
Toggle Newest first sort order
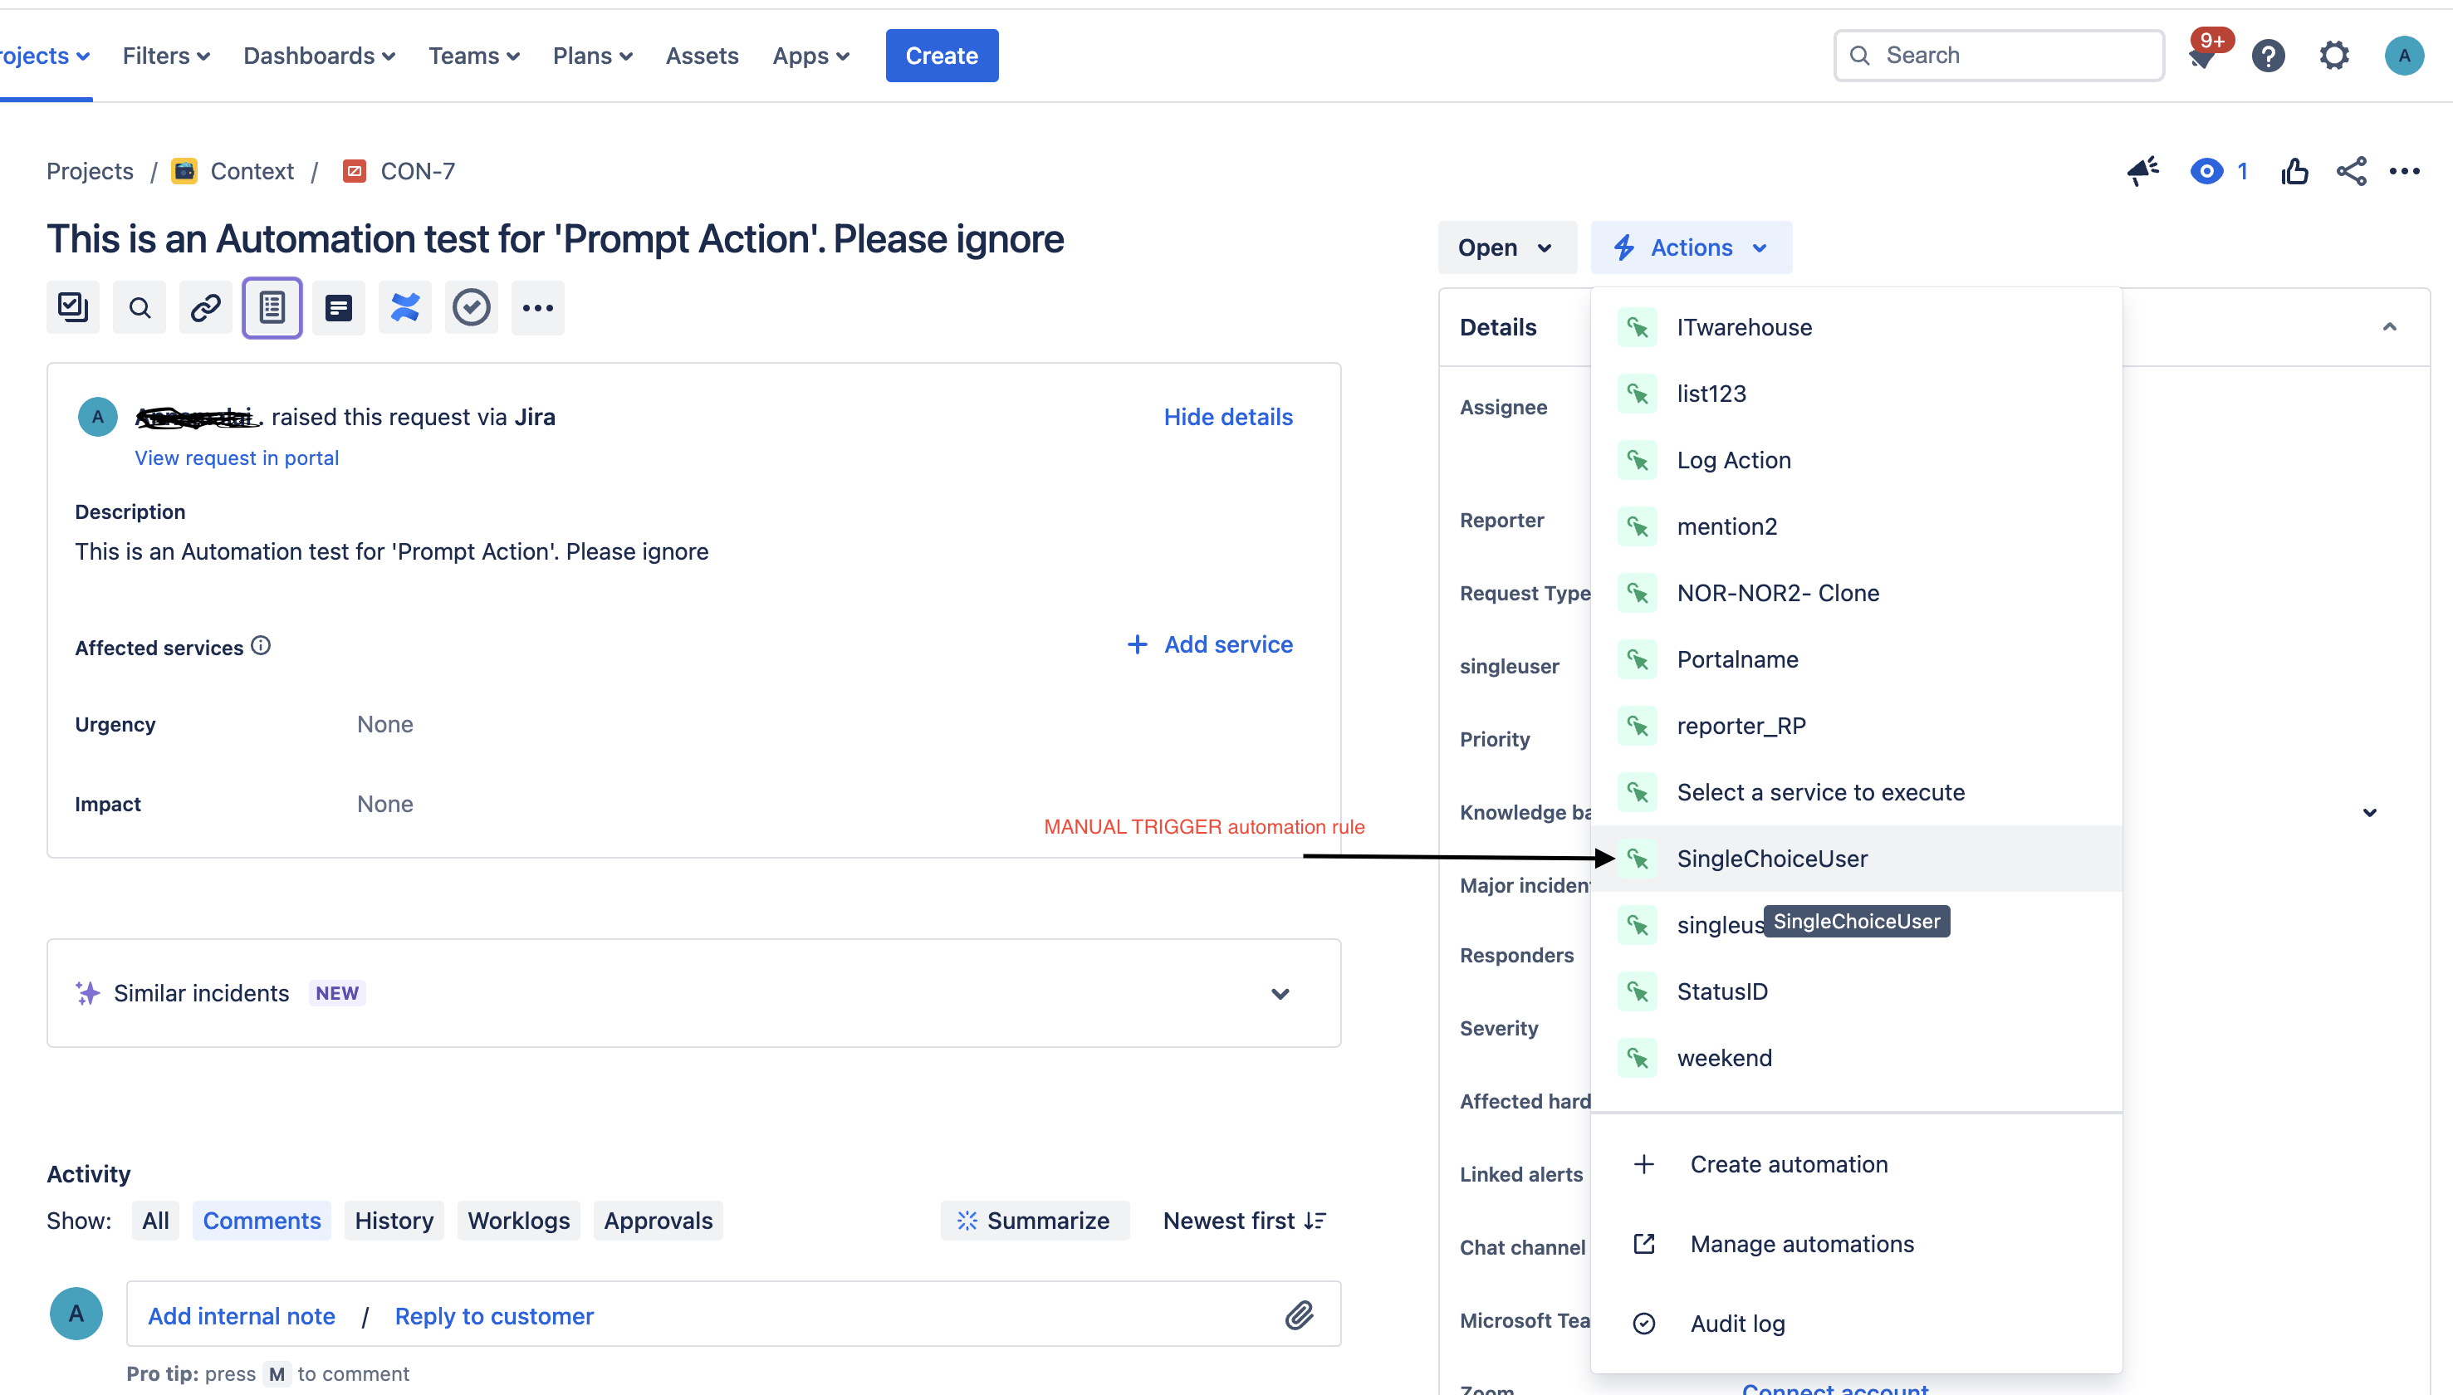point(1244,1221)
